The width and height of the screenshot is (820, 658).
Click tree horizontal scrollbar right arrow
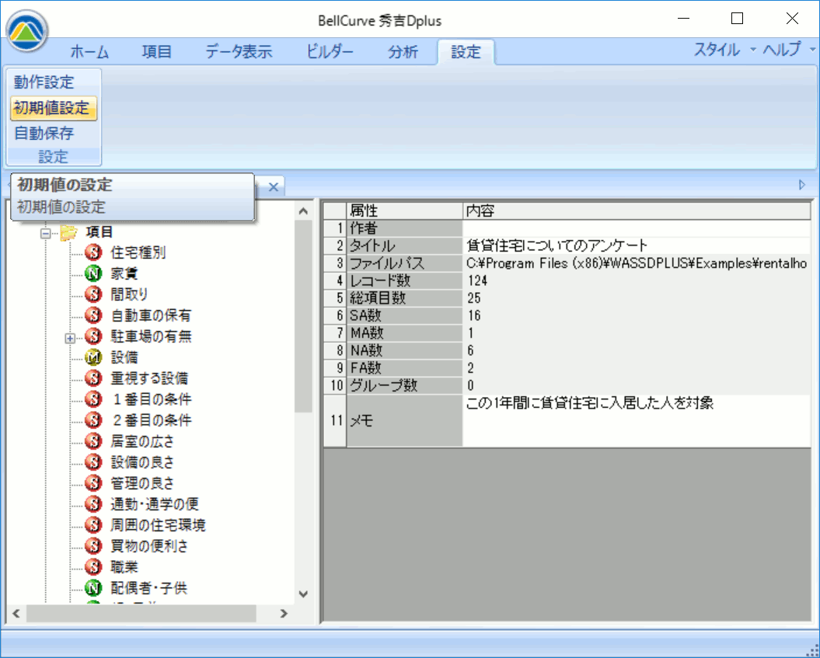[284, 613]
